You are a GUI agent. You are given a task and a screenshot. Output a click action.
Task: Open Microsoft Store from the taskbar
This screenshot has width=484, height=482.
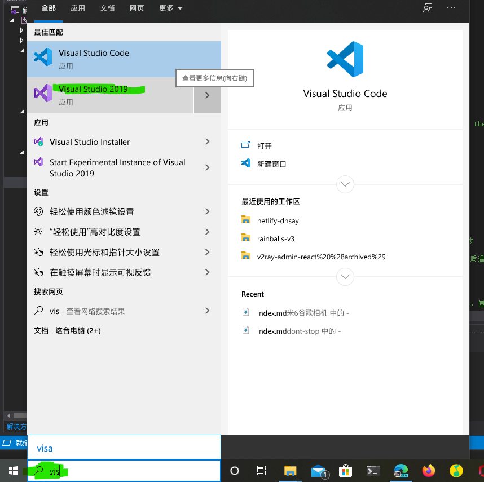point(345,471)
